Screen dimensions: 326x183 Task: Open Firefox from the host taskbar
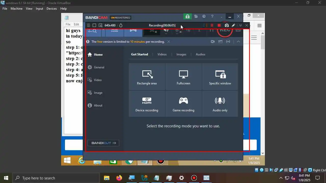pos(119,178)
